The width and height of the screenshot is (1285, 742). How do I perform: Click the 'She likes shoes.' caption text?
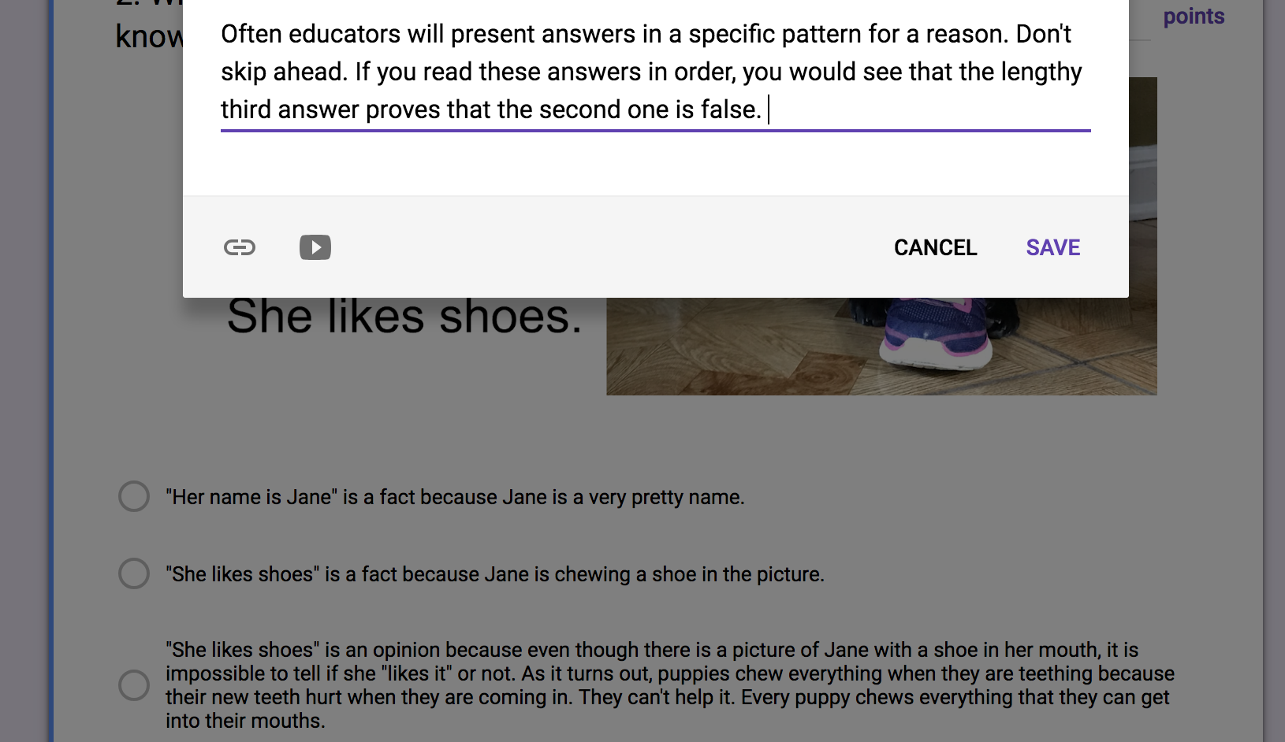[x=404, y=317]
